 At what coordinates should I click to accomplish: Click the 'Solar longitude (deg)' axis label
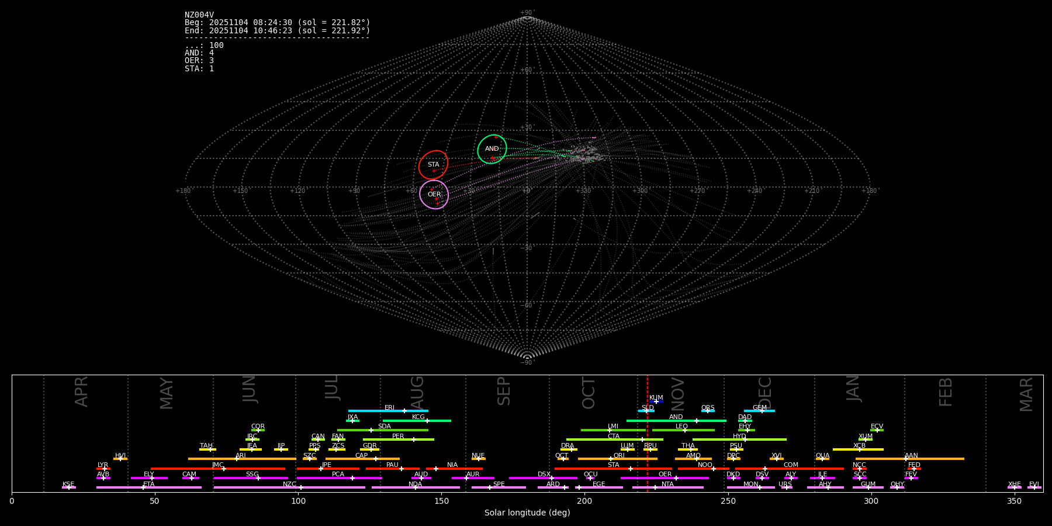point(527,513)
